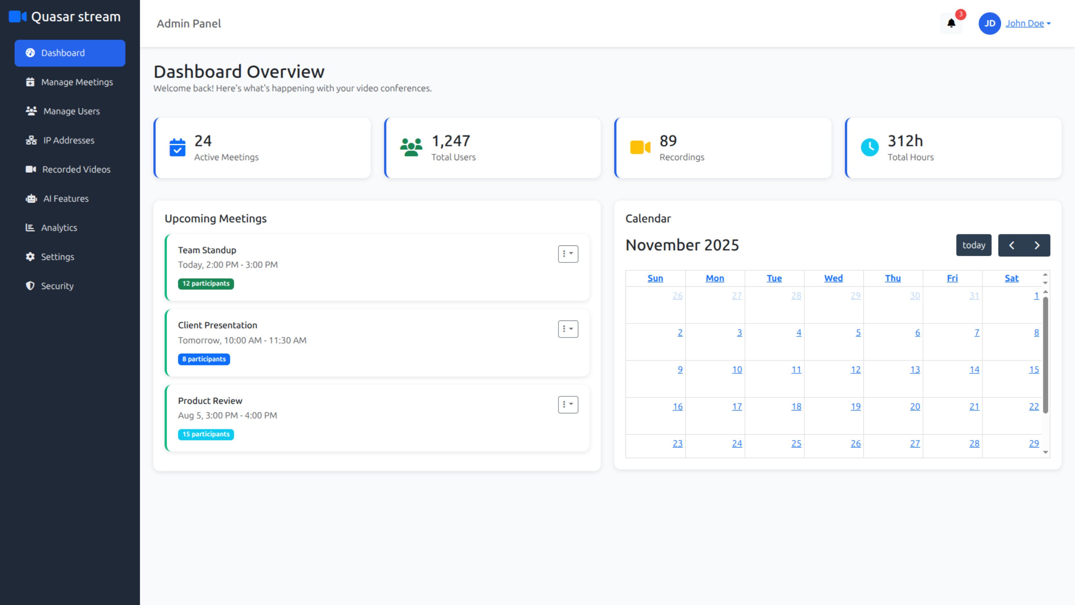Select October 28 greyed date
1075x605 pixels.
[796, 296]
